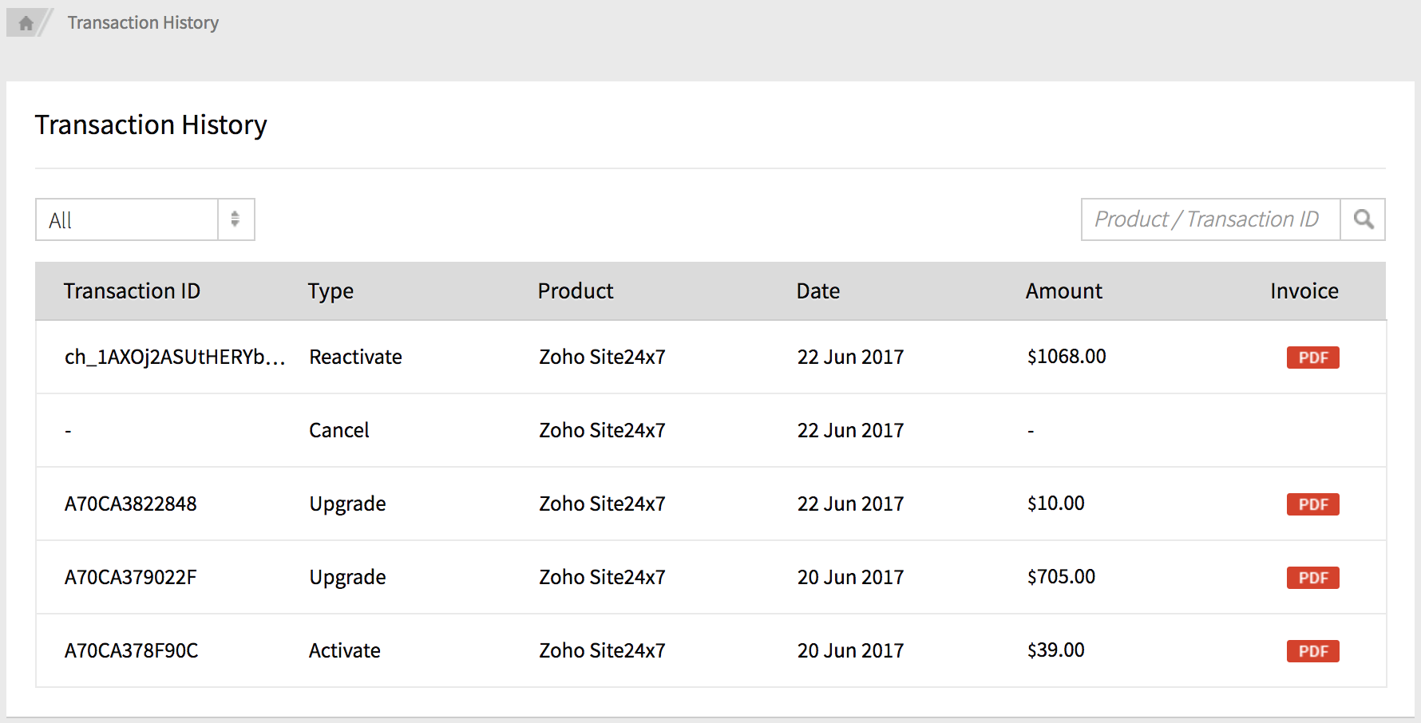Click the Invoice column header

coord(1304,291)
